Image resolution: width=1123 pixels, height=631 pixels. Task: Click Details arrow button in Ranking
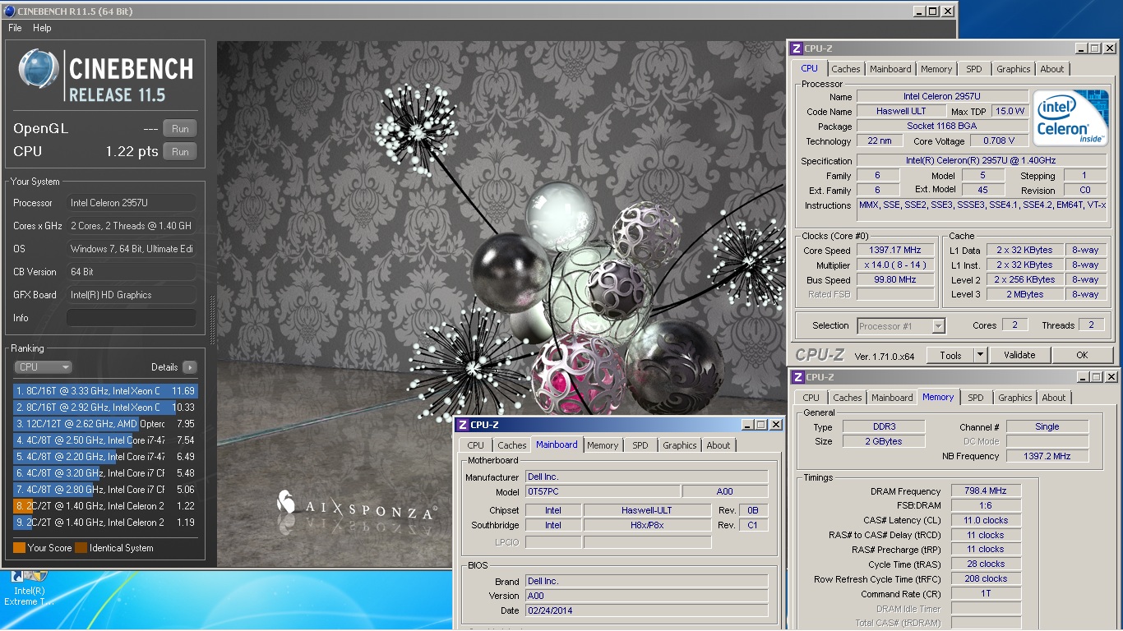pyautogui.click(x=189, y=367)
